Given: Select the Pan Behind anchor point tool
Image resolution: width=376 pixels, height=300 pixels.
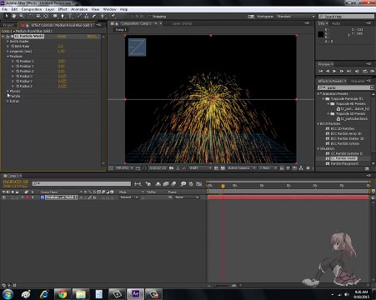Looking at the screenshot, I should point(46,17).
